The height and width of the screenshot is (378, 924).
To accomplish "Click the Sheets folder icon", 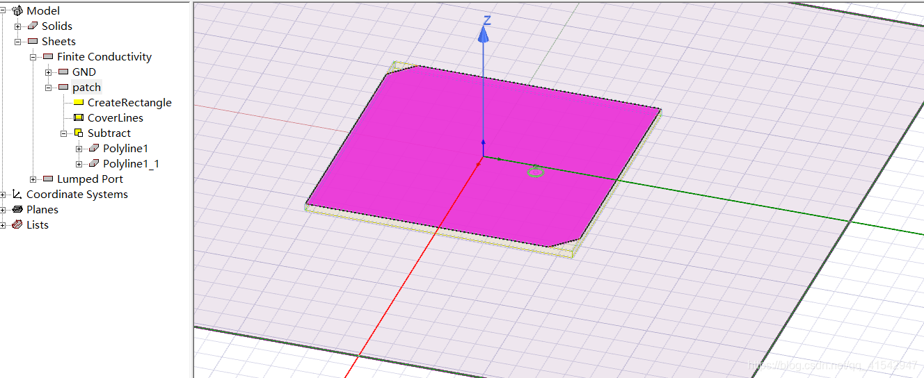I will coord(33,41).
